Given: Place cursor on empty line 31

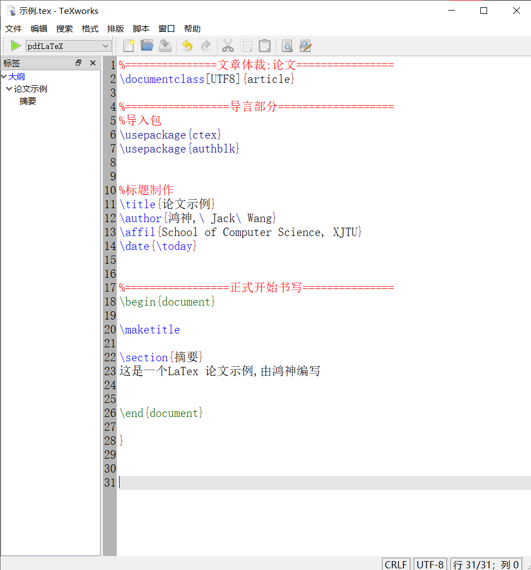Looking at the screenshot, I should [x=325, y=483].
